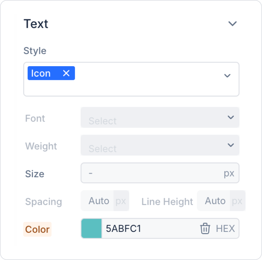Select the Icon style chip
Viewport: 262px width, 260px height.
point(41,73)
